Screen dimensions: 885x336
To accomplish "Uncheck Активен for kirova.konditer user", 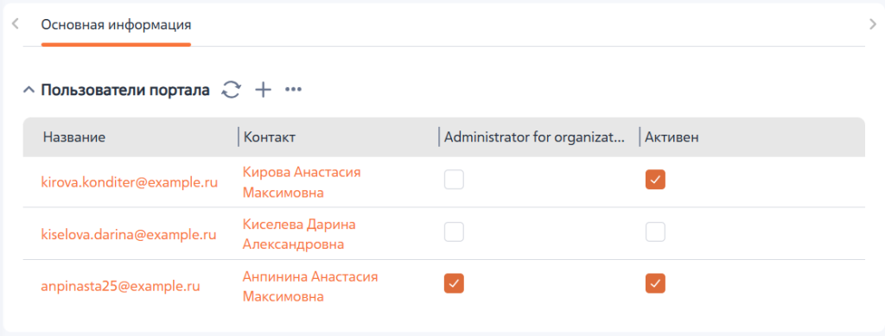I will tap(655, 180).
